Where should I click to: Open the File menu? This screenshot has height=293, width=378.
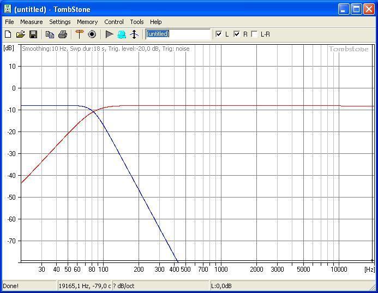click(9, 22)
